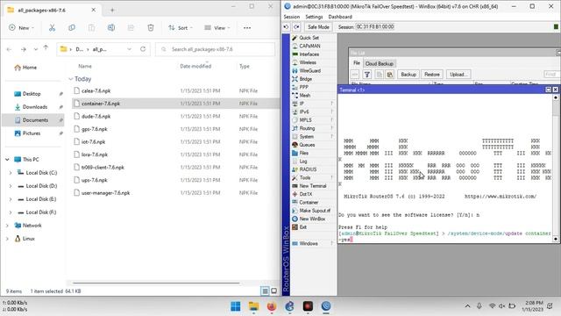Open Mesh in WinBox sidebar
Image resolution: width=561 pixels, height=316 pixels.
point(304,96)
